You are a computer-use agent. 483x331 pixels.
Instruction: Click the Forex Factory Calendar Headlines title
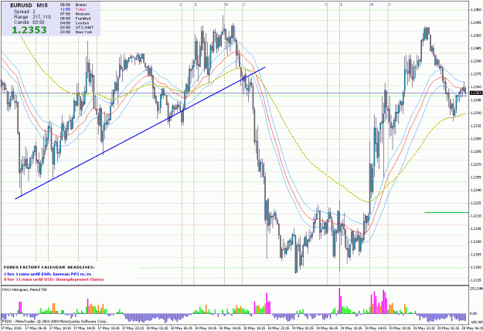tap(49, 267)
